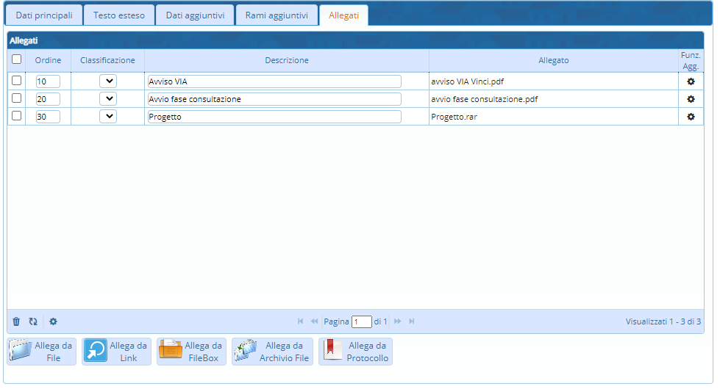The image size is (720, 389).
Task: Click the gear icon in the Avviso VIA row
Action: point(691,81)
